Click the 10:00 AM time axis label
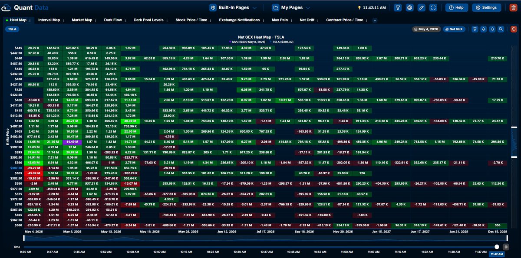The height and width of the screenshot is (258, 521). (x=132, y=251)
